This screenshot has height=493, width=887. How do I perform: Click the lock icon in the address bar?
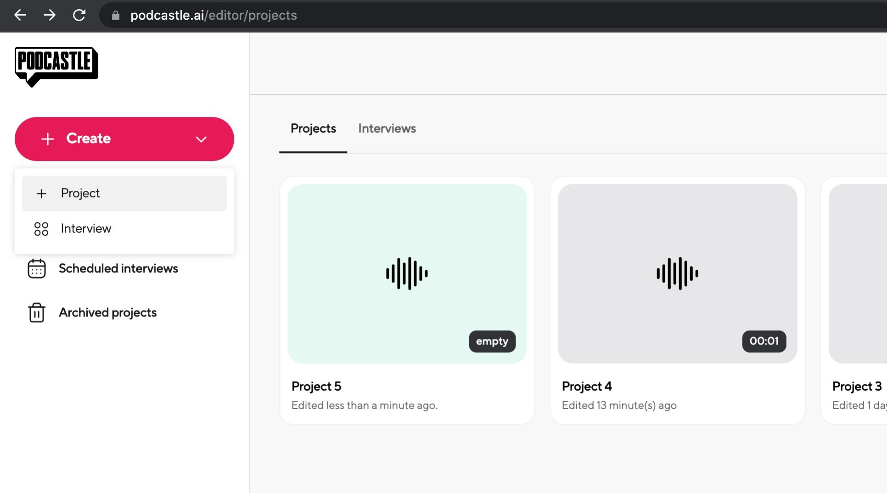[115, 16]
